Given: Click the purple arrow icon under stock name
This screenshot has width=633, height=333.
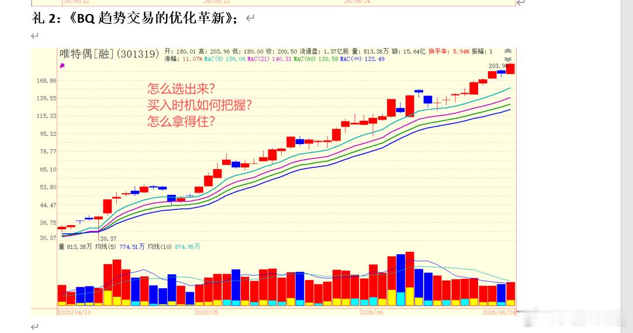Looking at the screenshot, I should 62,66.
